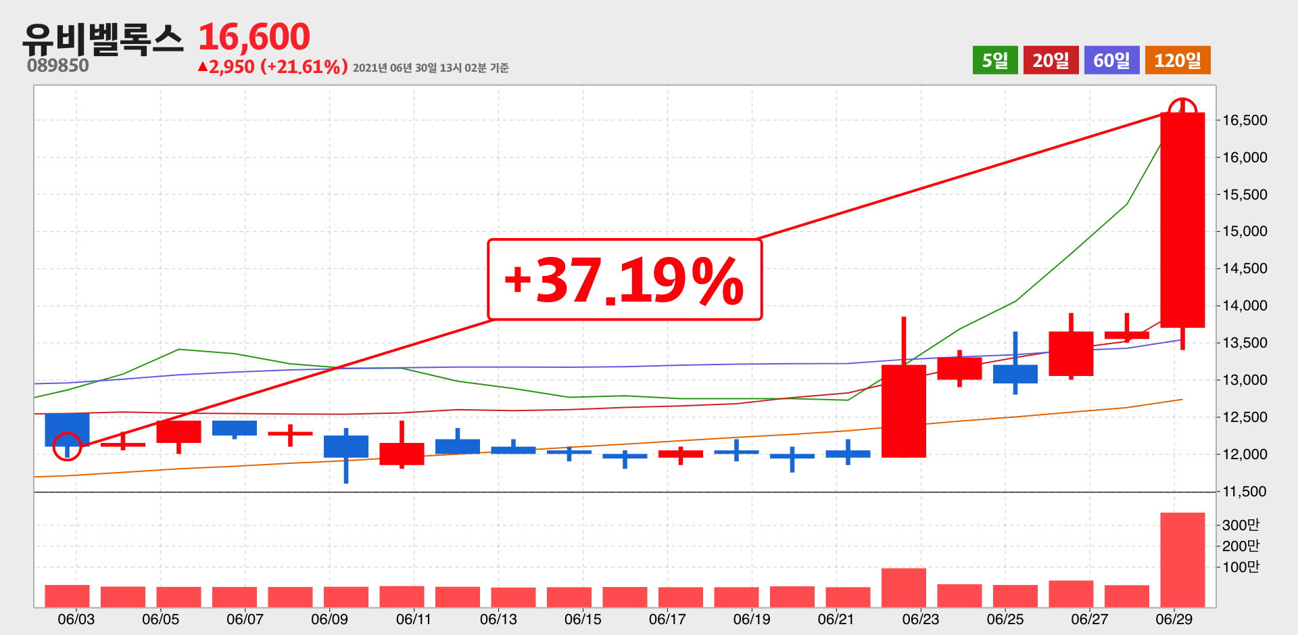Click the 06/23 date label
Viewport: 1298px width, 635px height.
pos(921,619)
